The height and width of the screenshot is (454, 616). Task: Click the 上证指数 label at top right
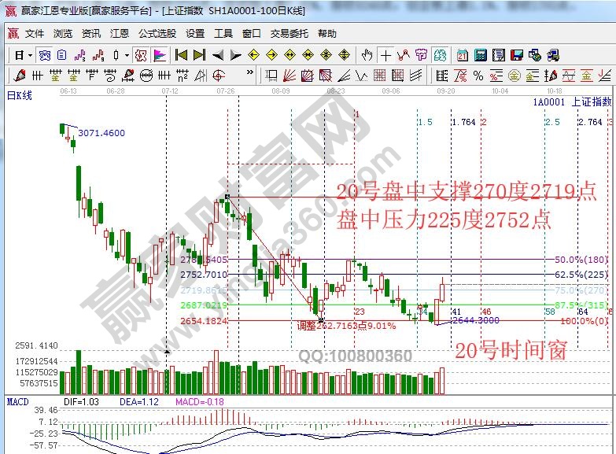(x=591, y=102)
